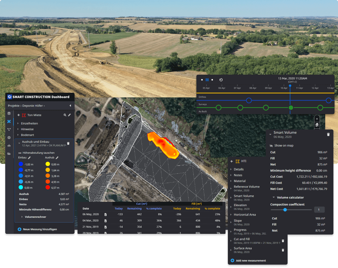Step to the previous timeline point

click(202, 80)
